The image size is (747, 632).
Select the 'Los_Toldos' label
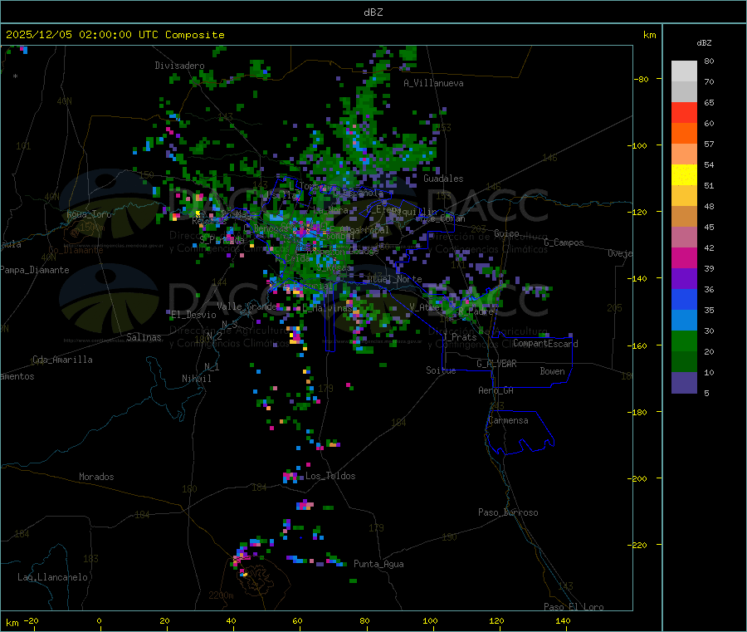click(330, 476)
